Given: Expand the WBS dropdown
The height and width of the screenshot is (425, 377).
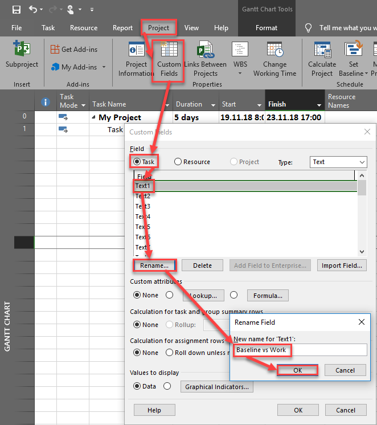Looking at the screenshot, I should [x=240, y=73].
